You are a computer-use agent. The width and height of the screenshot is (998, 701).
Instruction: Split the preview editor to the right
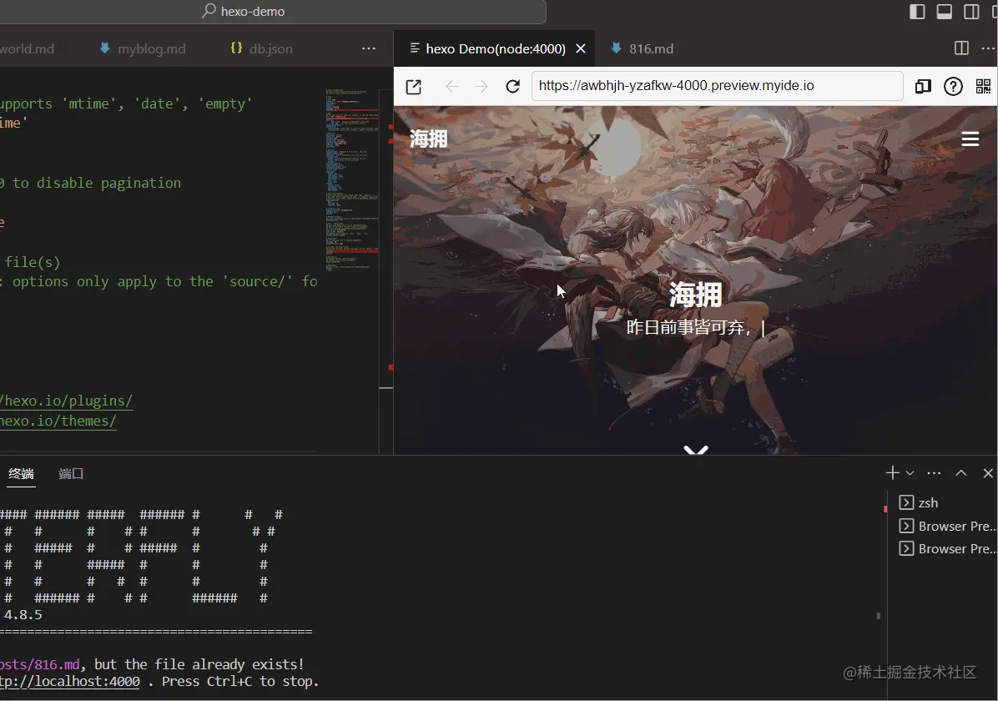click(x=962, y=48)
